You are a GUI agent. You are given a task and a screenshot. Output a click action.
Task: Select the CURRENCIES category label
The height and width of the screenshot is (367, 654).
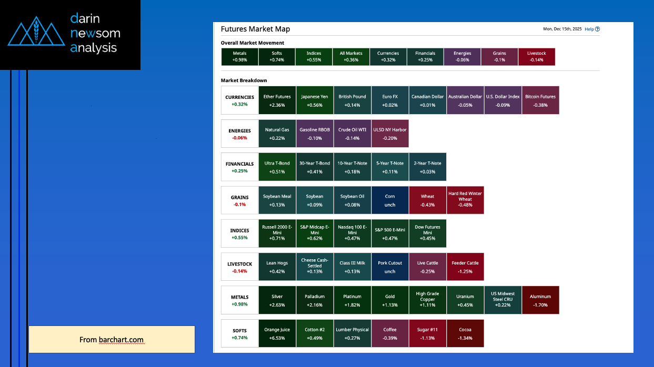(x=239, y=100)
